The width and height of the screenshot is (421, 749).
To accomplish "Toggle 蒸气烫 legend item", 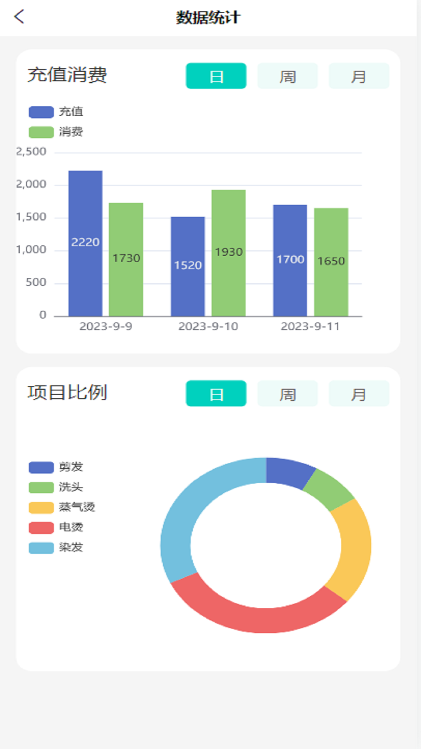I will click(x=62, y=507).
